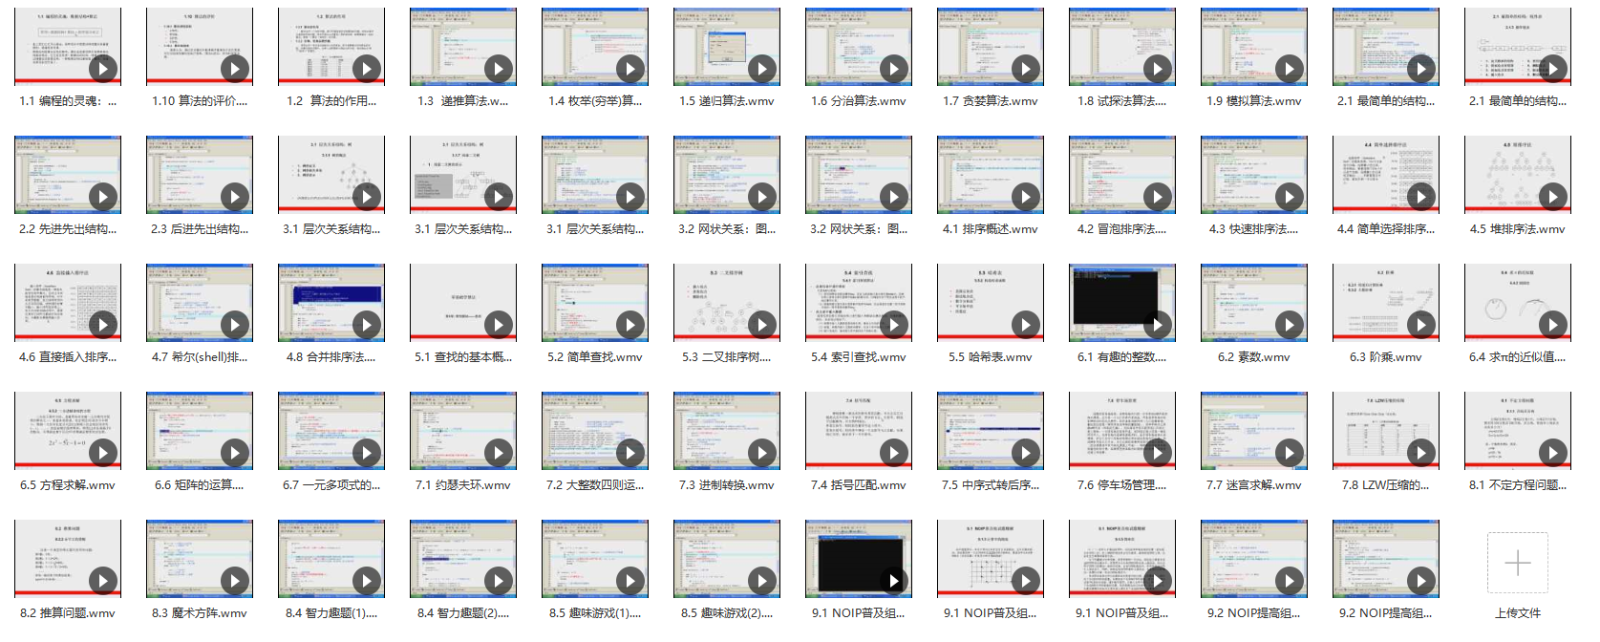Select the 1.1 编程的灵魂 video thumbnail
Image resolution: width=1600 pixels, height=642 pixels.
67,45
